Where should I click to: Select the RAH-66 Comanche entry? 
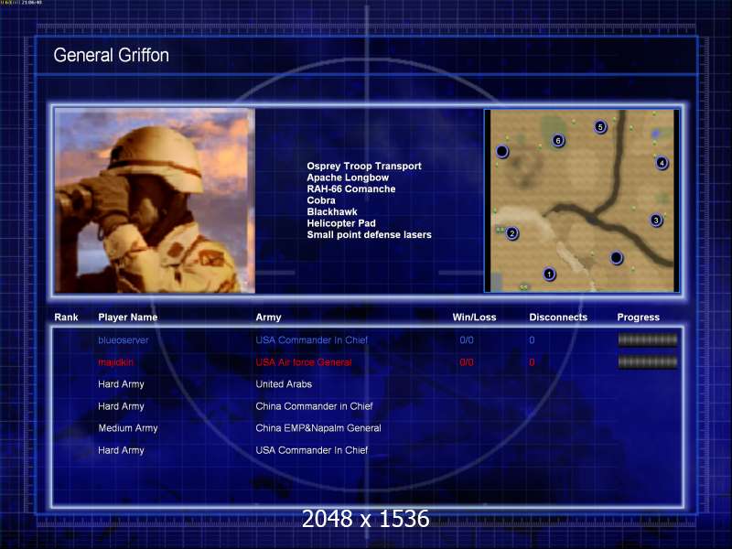[x=351, y=188]
